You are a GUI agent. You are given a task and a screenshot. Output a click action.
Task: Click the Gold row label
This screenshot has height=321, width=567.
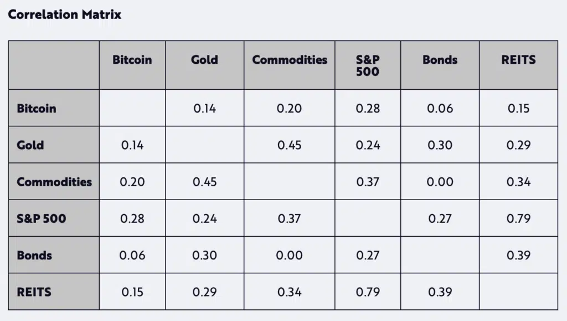30,145
